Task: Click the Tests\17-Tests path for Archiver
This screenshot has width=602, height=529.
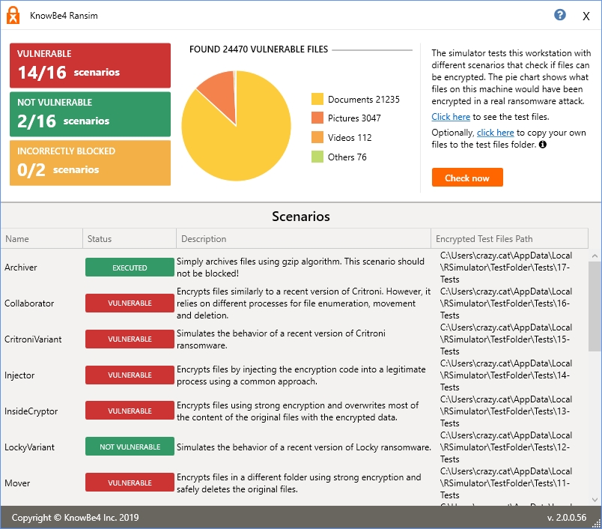Action: point(506,267)
